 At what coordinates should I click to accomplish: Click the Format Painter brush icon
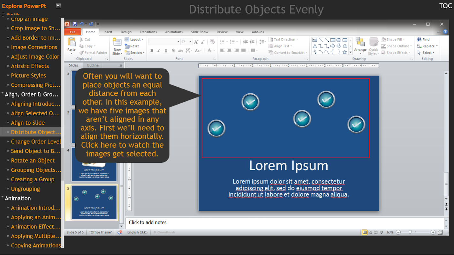[x=81, y=53]
